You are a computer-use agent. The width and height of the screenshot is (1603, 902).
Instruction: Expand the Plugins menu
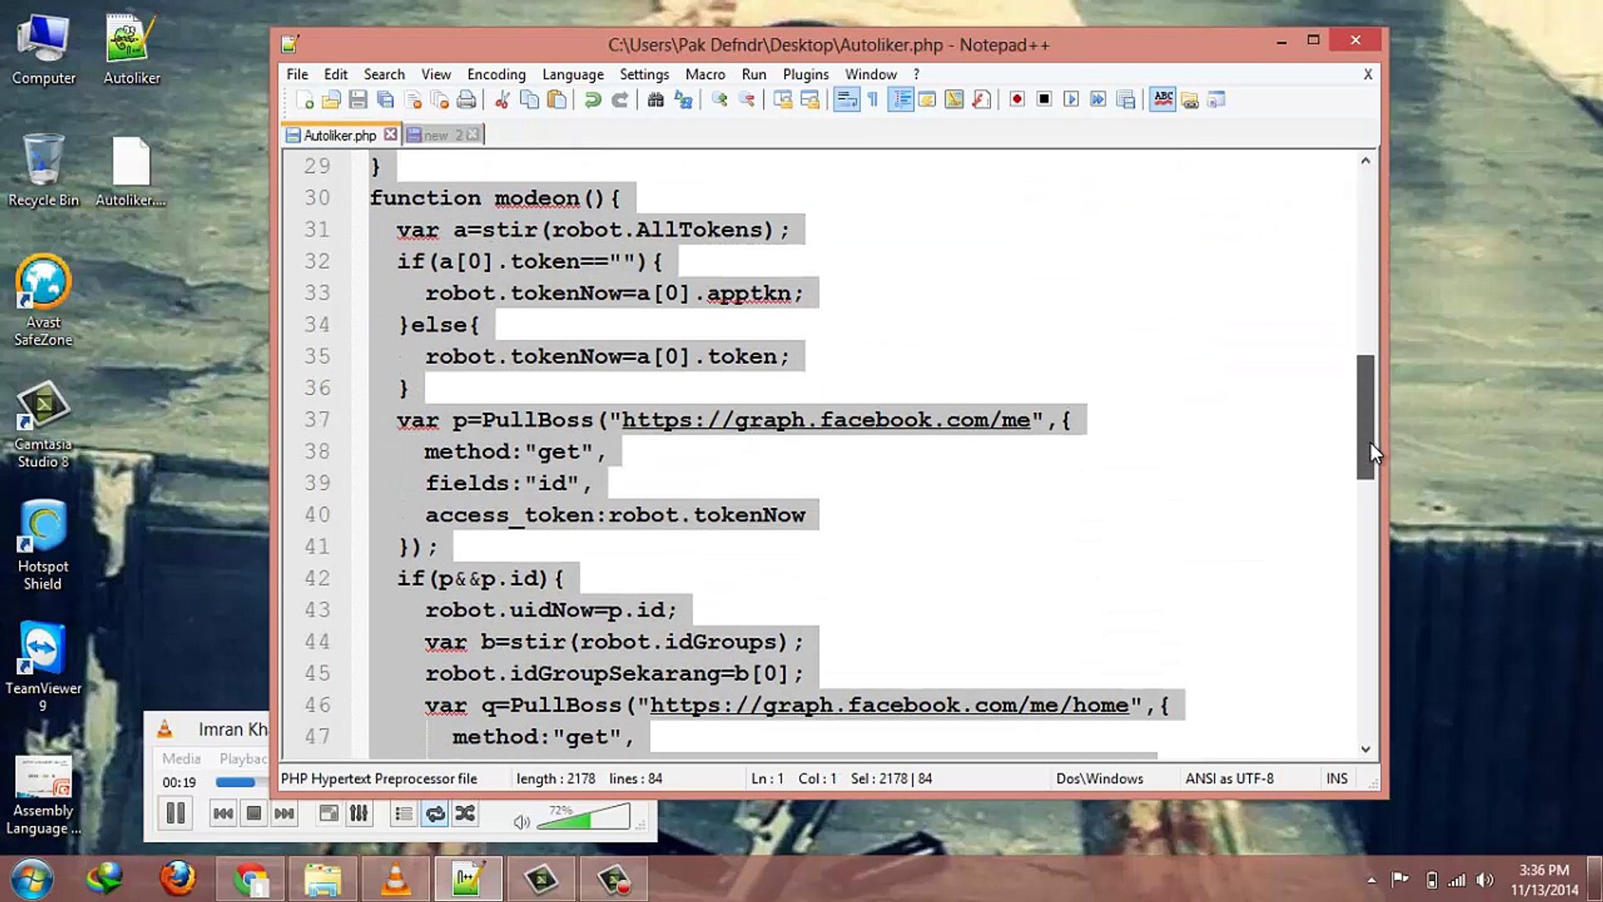[x=805, y=74]
